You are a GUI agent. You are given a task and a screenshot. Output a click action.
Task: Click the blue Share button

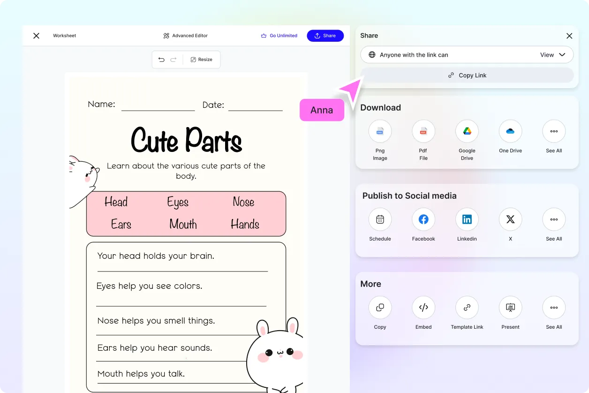click(325, 36)
